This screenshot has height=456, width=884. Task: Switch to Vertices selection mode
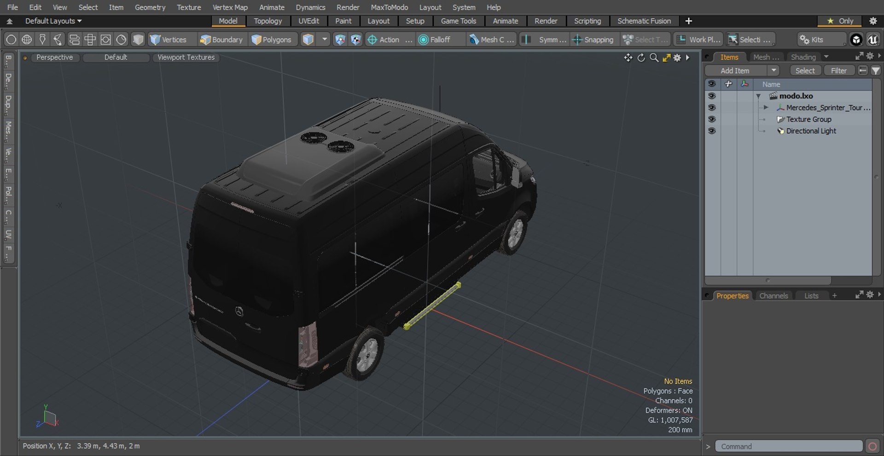pyautogui.click(x=169, y=40)
